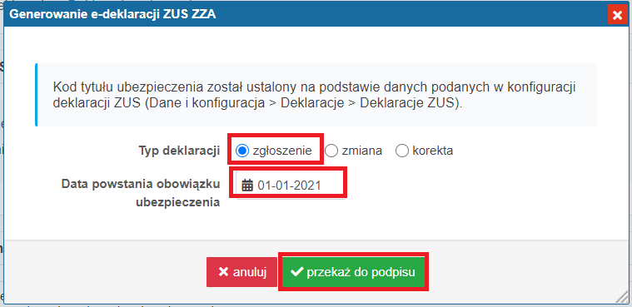Click the "Typ deklaracji" field label

179,151
